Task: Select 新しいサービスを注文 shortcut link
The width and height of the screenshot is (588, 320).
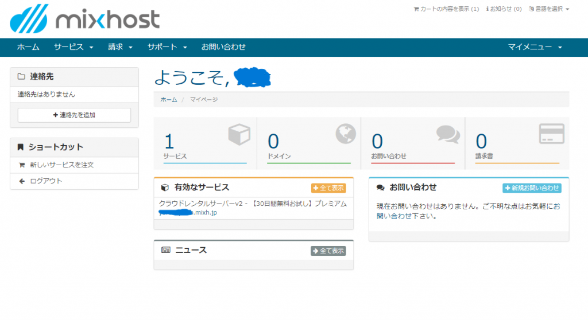Action: tap(61, 165)
